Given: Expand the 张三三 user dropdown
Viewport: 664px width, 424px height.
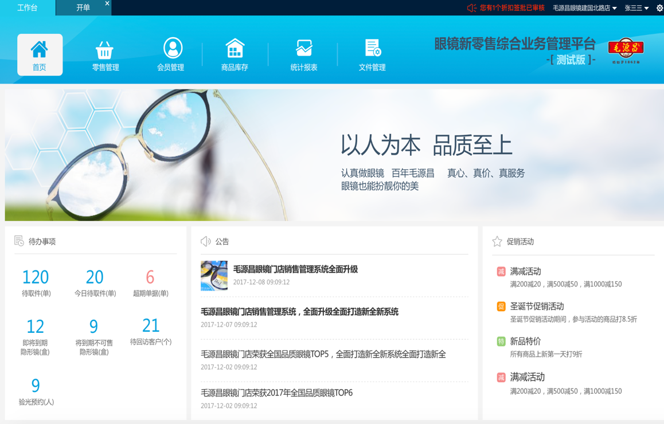Looking at the screenshot, I should (636, 8).
